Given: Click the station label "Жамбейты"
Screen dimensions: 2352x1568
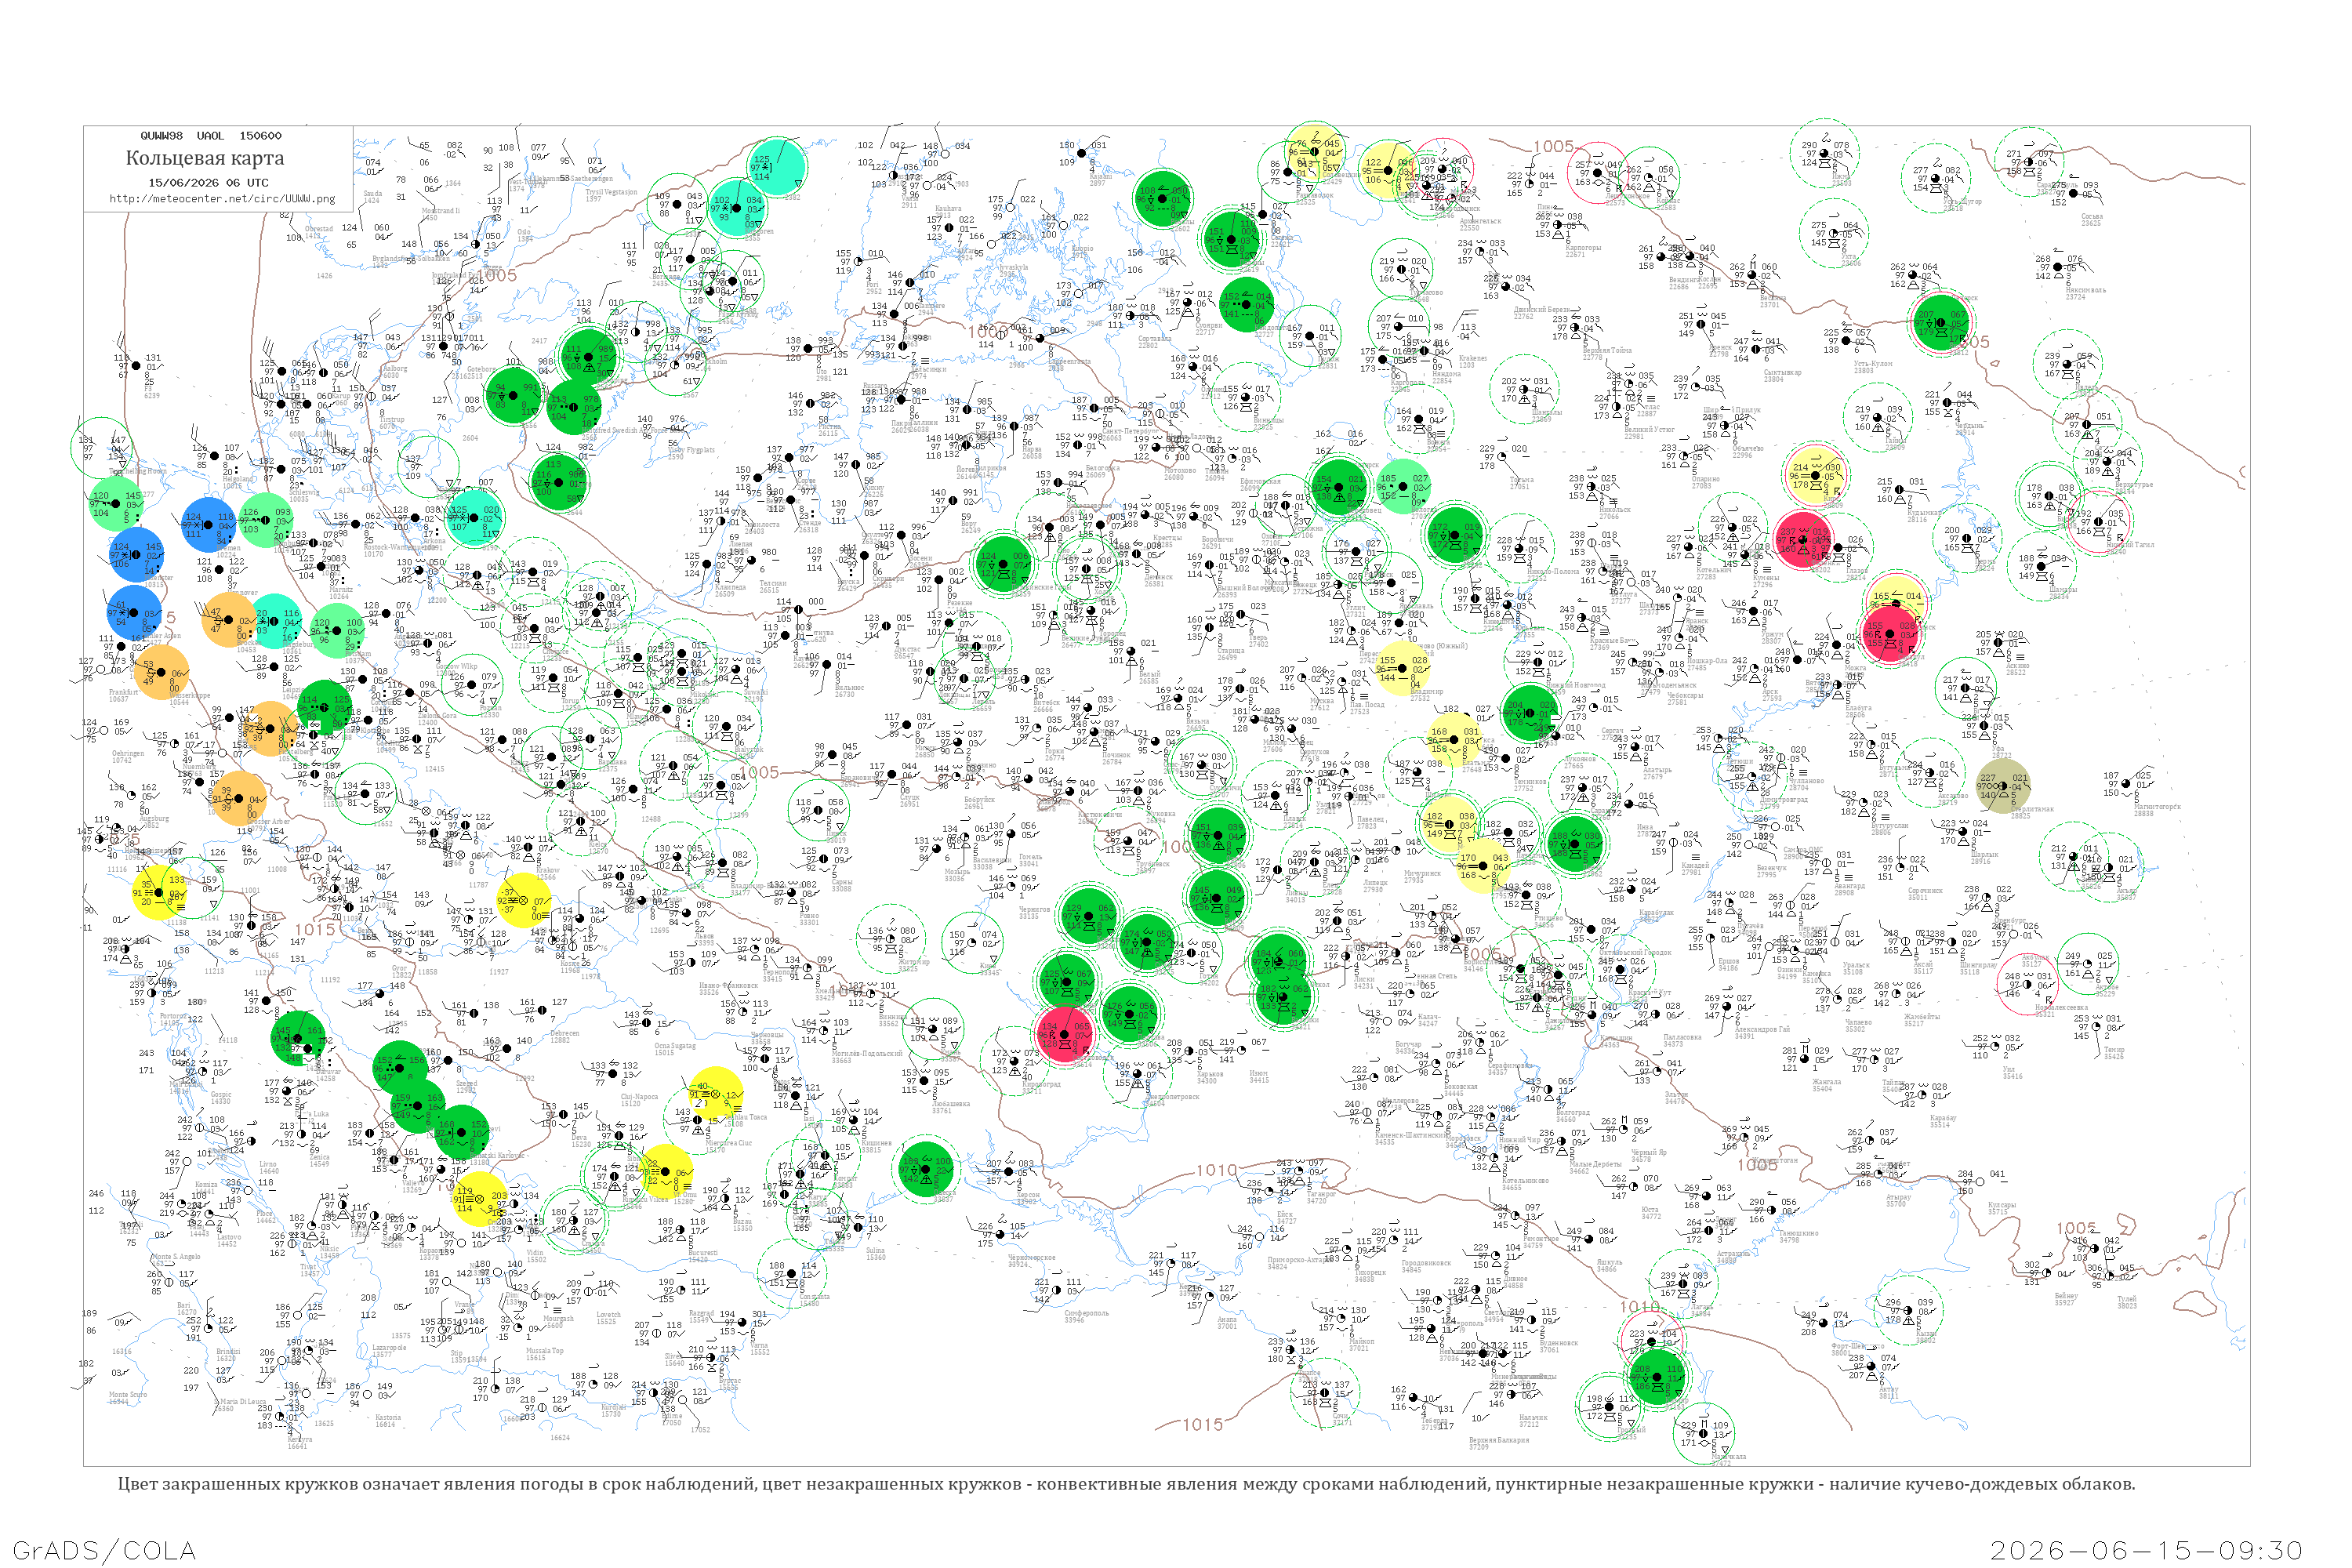Looking at the screenshot, I should coord(1922,1016).
